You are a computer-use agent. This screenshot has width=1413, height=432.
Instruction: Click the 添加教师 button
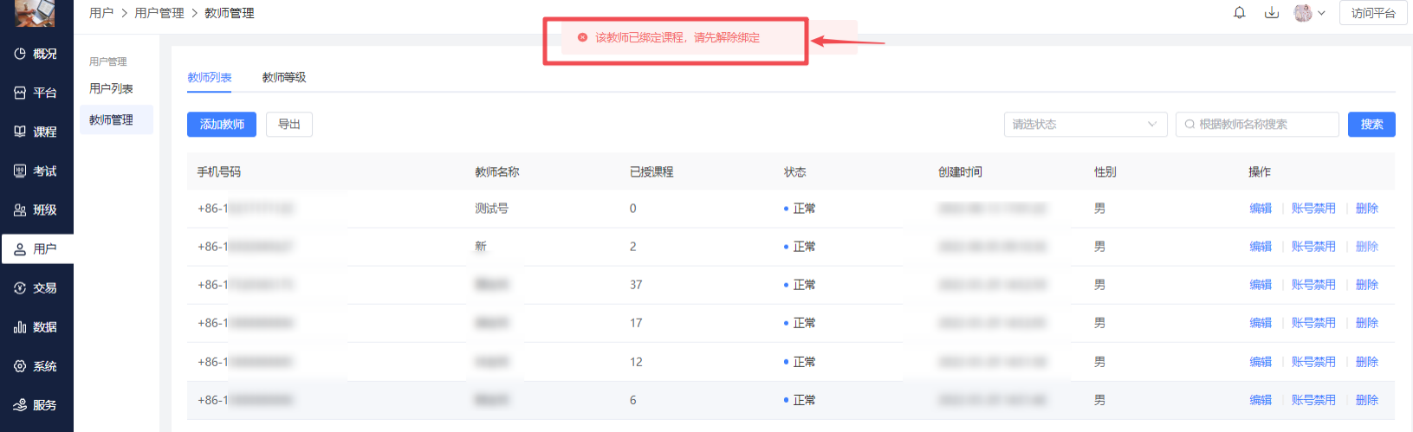pos(222,125)
